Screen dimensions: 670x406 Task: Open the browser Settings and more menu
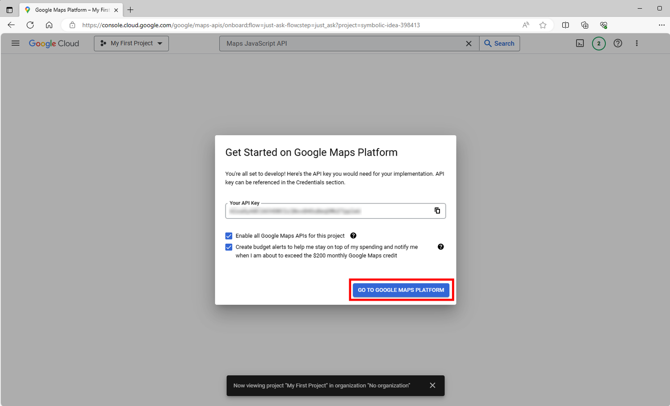662,25
